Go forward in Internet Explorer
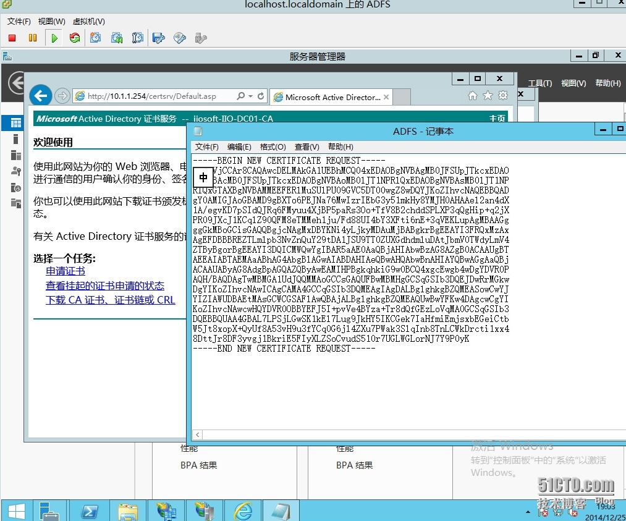Image resolution: width=626 pixels, height=521 pixels. pos(62,96)
